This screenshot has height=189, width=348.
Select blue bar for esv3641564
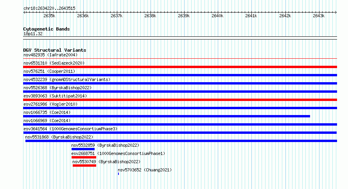coord(180,133)
